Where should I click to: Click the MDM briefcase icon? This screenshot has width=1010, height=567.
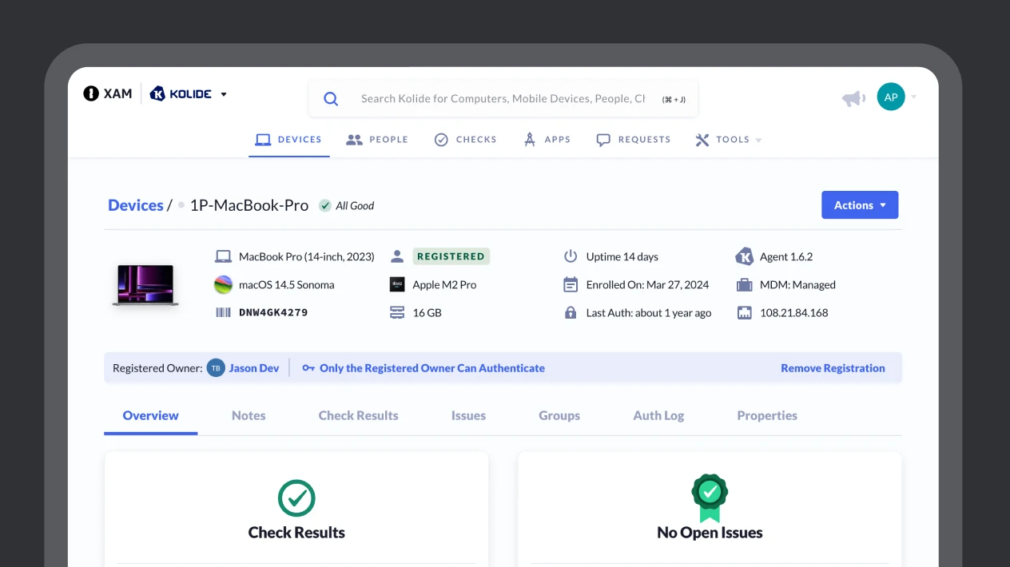pos(744,284)
